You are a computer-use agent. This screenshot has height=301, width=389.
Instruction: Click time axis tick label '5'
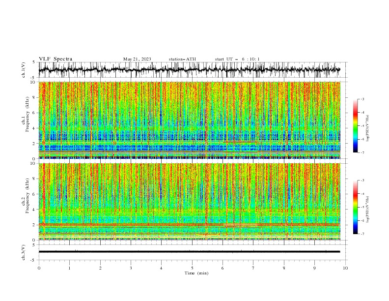[192, 268]
